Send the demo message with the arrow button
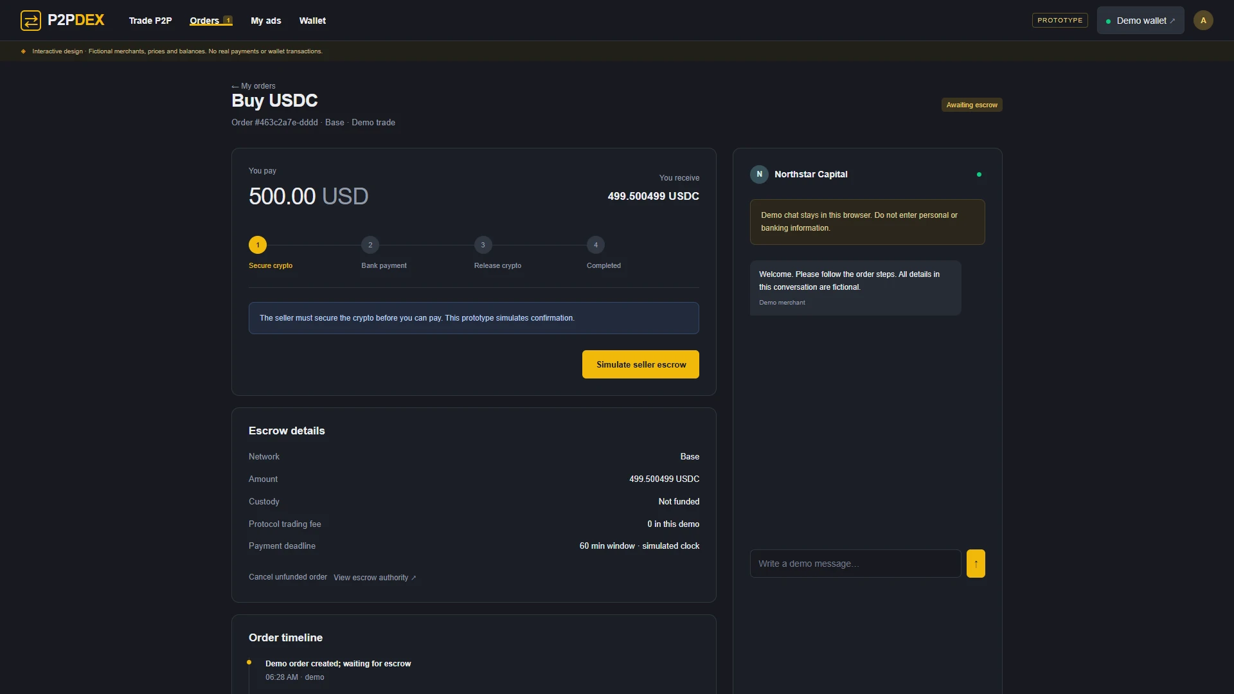Screen dimensions: 1234x694 click(x=976, y=564)
